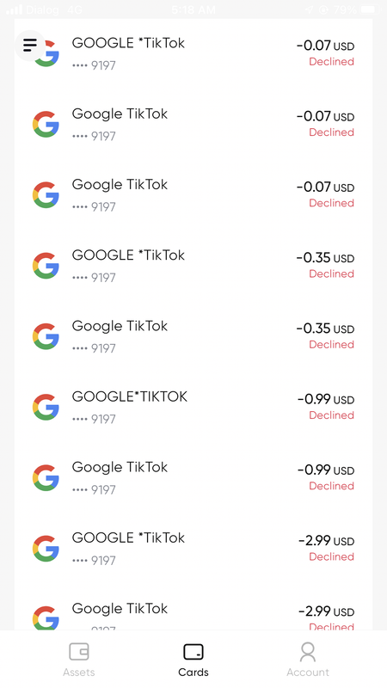Viewport: 387px width, 688px height.
Task: Open third Google TikTok -0.07 transaction
Action: (x=193, y=195)
